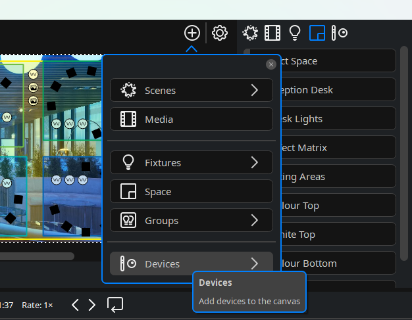Select the Fixtures lightbulb filter icon

pos(295,32)
